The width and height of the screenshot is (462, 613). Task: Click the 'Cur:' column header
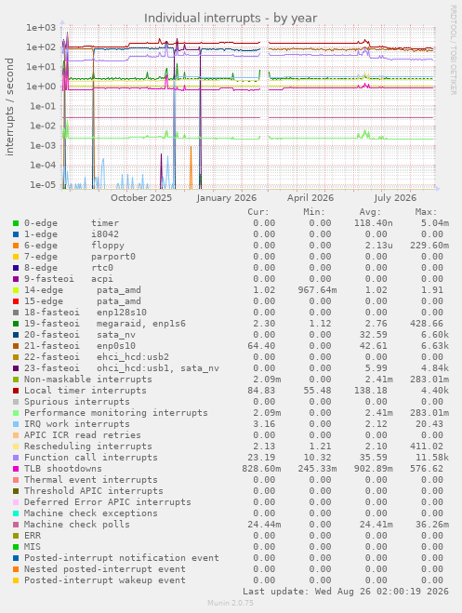pos(258,212)
